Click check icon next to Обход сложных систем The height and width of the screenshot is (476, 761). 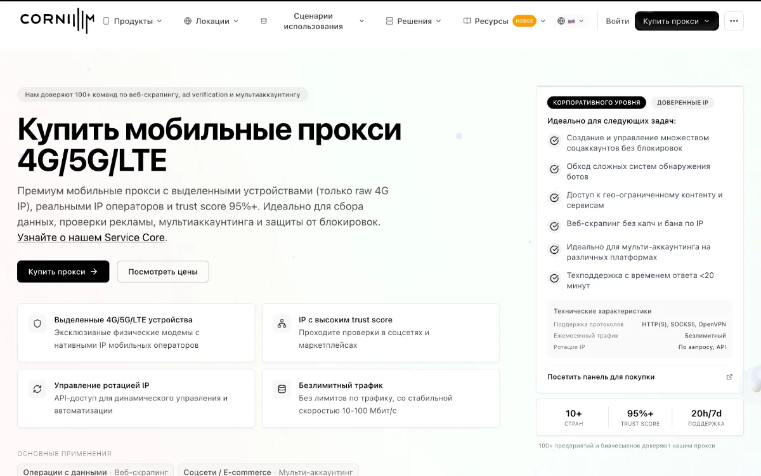click(554, 169)
